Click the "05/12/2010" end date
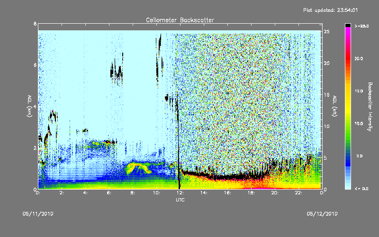 (x=322, y=214)
